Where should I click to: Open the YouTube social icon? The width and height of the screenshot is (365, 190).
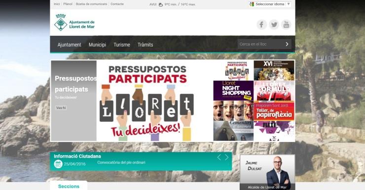286,25
